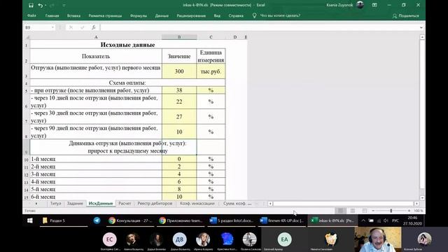Click the Select All corner triangle

click(27, 37)
